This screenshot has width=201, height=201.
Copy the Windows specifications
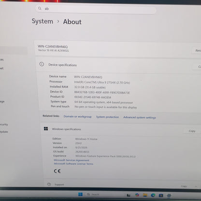pyautogui.click(x=192, y=131)
